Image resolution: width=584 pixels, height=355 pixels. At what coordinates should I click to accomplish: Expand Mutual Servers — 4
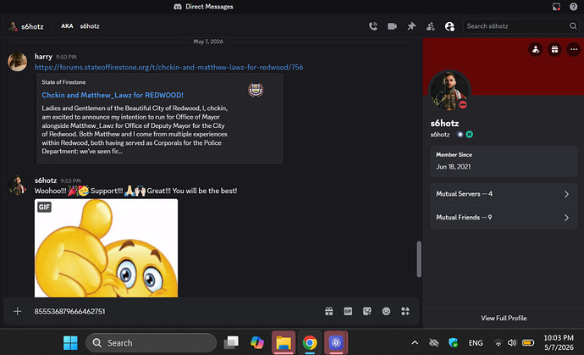click(504, 194)
